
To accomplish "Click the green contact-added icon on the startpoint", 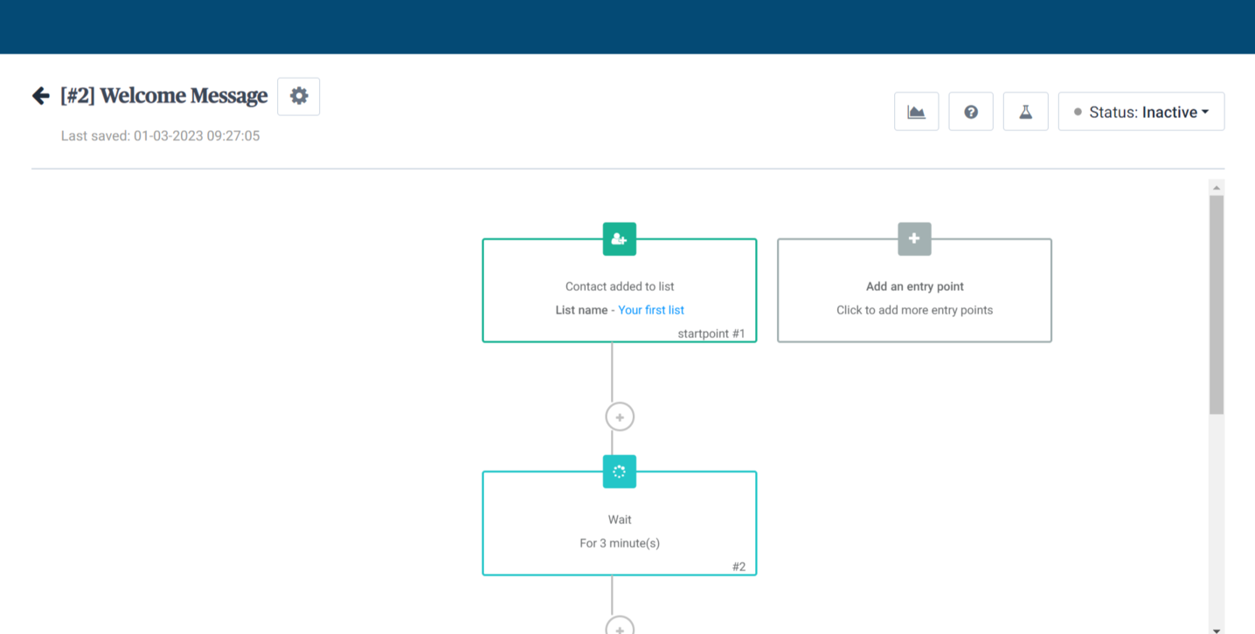I will [619, 239].
